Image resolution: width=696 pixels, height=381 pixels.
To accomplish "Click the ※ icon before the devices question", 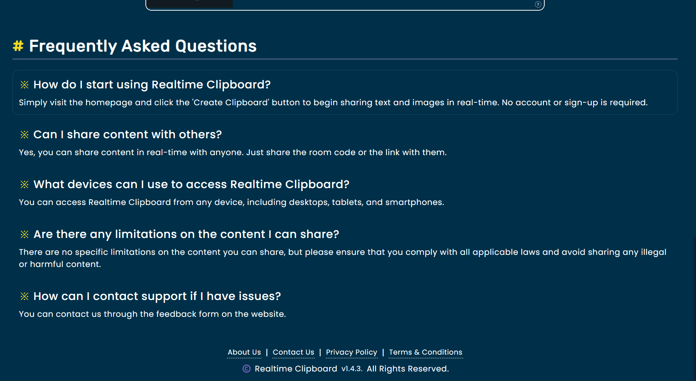I will [x=25, y=184].
